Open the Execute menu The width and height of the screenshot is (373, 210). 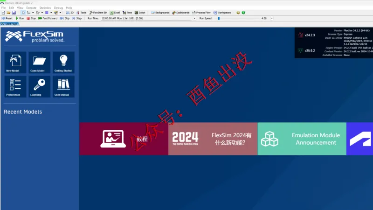[x=31, y=8]
